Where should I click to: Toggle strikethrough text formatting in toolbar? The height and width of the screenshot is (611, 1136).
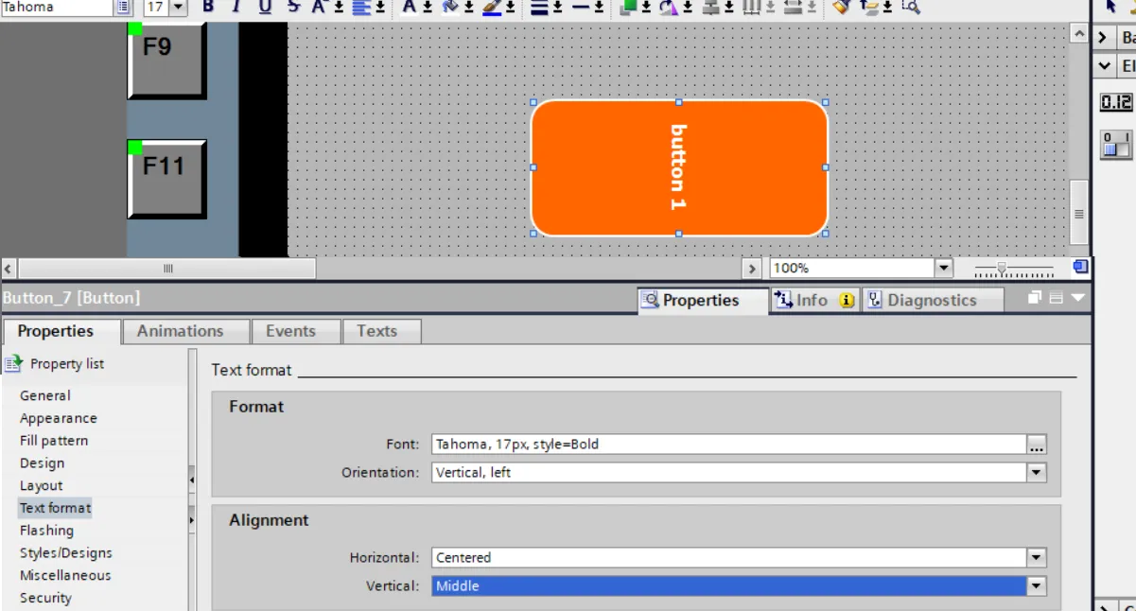293,7
